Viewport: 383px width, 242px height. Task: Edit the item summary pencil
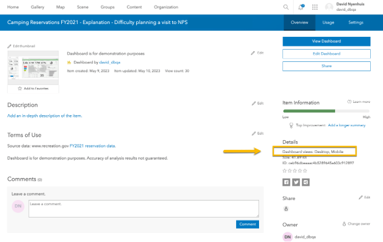point(253,53)
